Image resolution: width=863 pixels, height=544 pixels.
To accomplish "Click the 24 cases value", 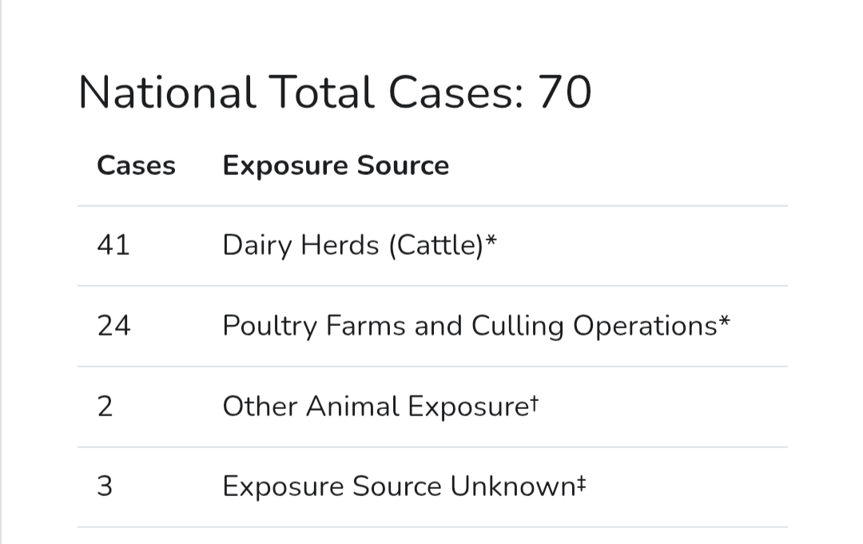I will click(x=114, y=326).
